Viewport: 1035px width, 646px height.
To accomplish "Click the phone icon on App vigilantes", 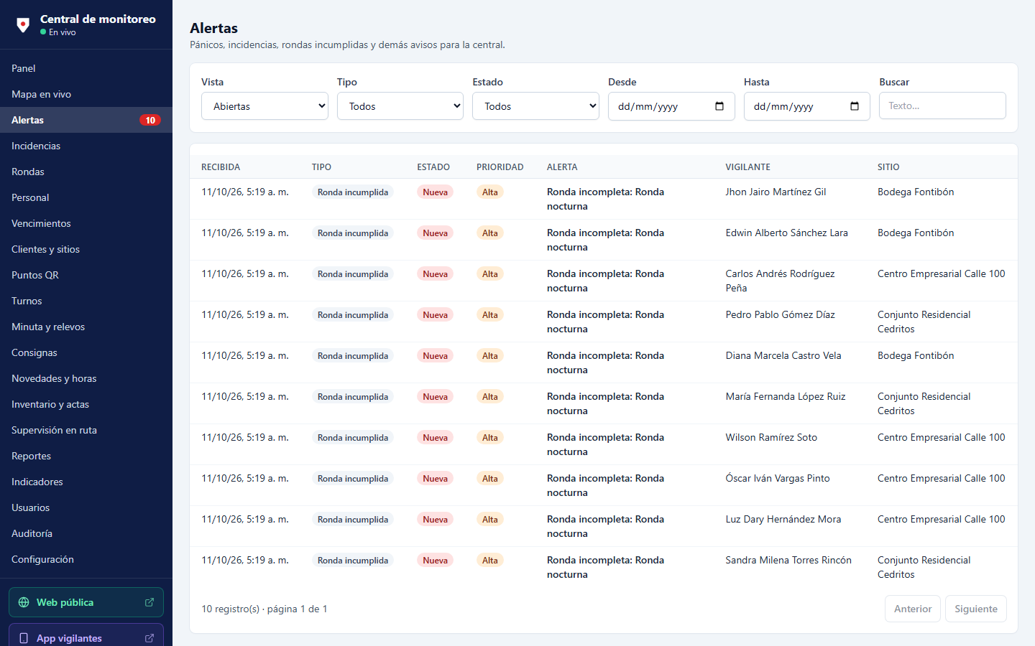I will [x=24, y=638].
